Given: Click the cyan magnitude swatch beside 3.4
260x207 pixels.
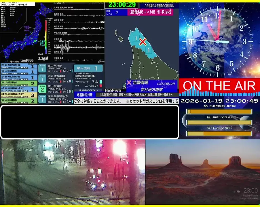Looking at the screenshot, I should [101, 82].
